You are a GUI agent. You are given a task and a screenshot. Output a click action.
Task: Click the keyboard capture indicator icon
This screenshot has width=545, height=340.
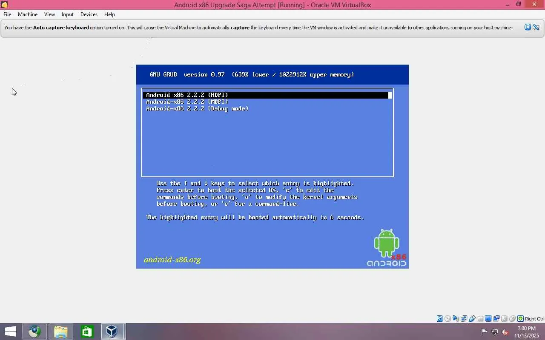click(520, 319)
